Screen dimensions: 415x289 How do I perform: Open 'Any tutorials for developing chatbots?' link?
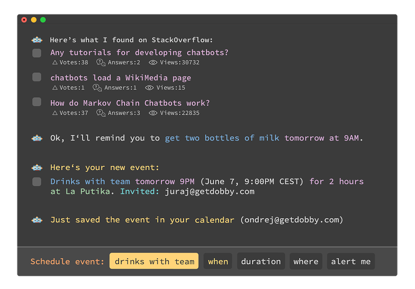pyautogui.click(x=139, y=53)
